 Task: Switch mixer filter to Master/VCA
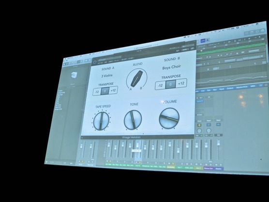click(x=242, y=87)
